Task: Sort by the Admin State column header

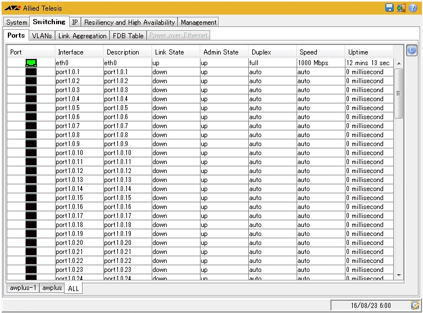Action: (x=224, y=52)
